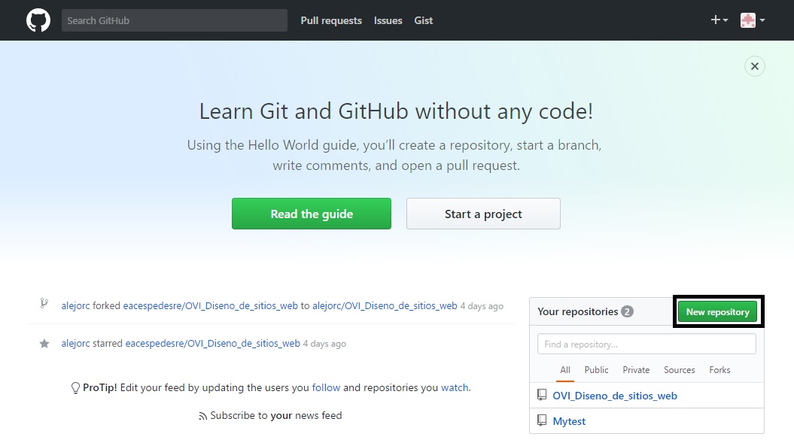
Task: Click the Learn Git and GitHub headline
Action: (x=396, y=111)
